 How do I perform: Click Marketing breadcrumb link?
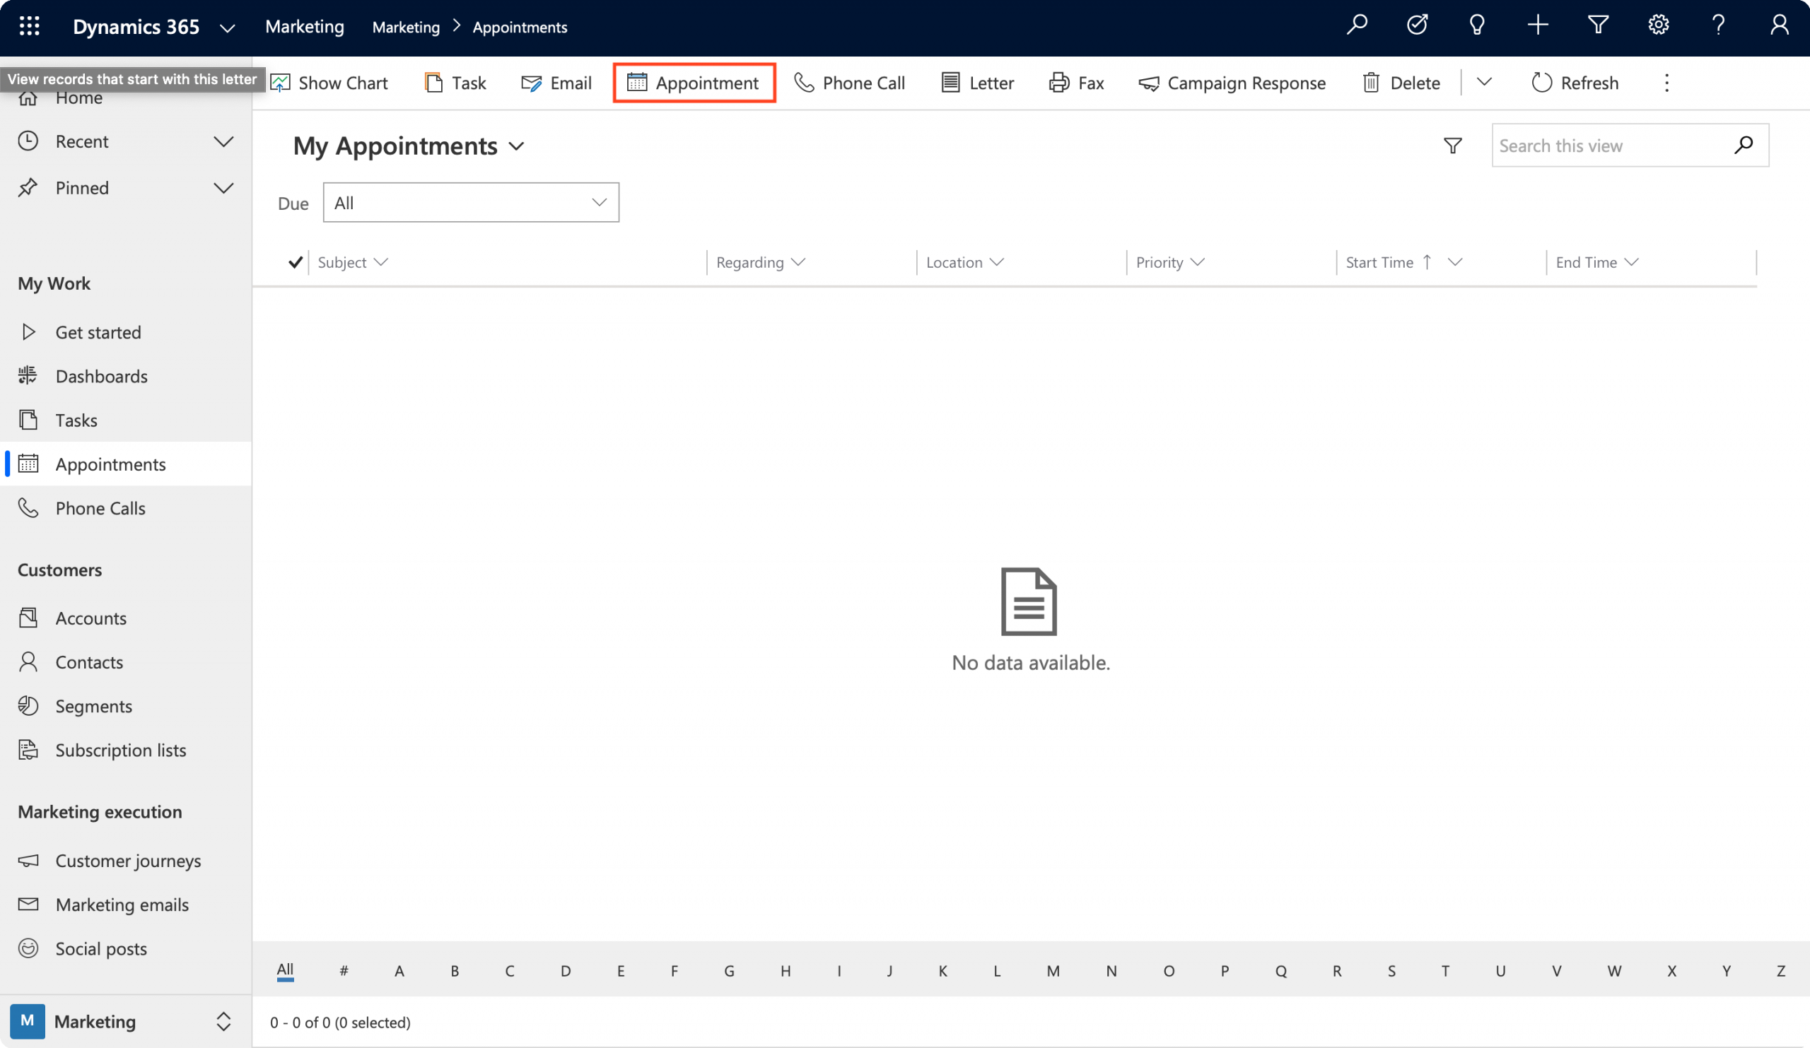406,28
